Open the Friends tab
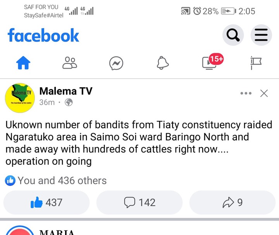This screenshot has height=235, width=279. pos(70,63)
